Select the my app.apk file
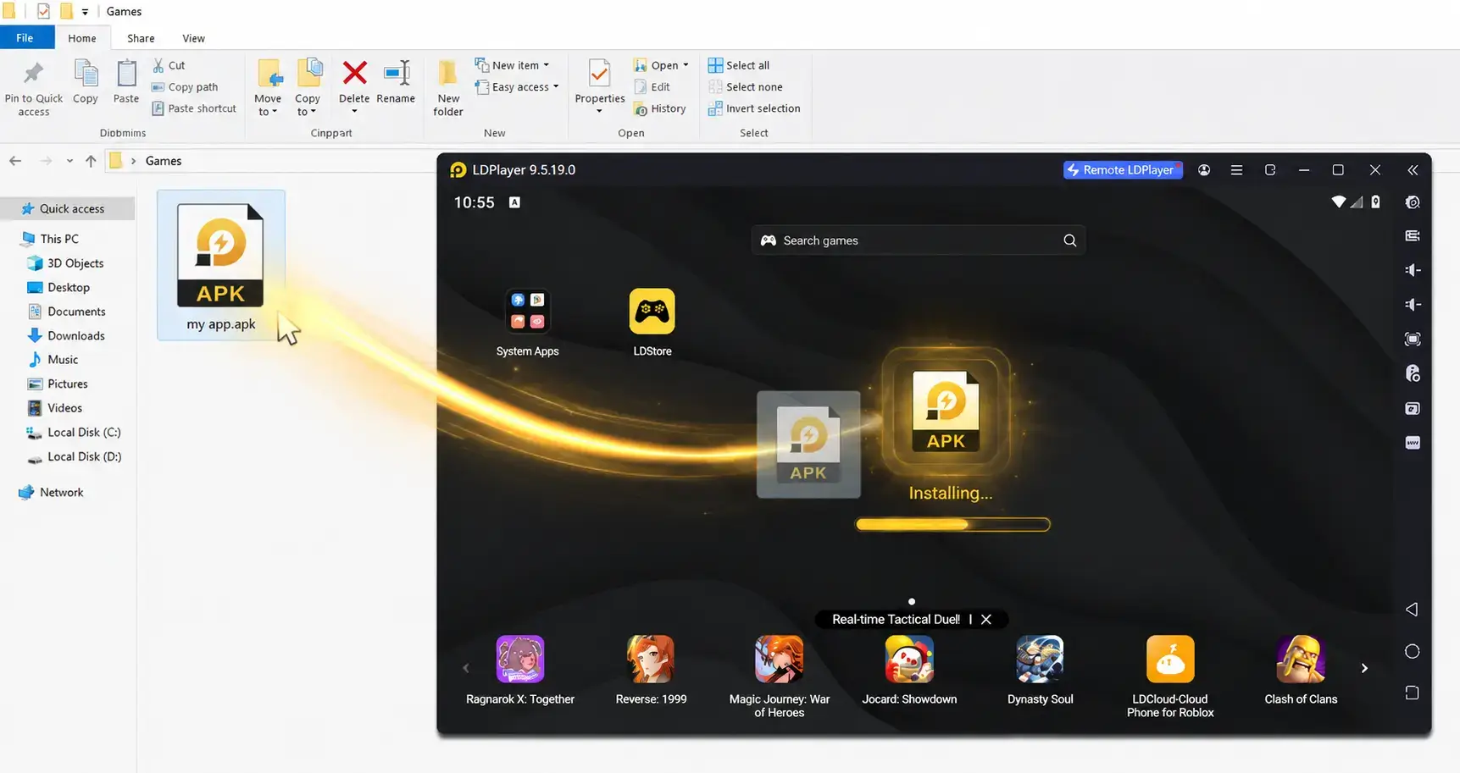This screenshot has height=773, width=1460. pos(221,265)
